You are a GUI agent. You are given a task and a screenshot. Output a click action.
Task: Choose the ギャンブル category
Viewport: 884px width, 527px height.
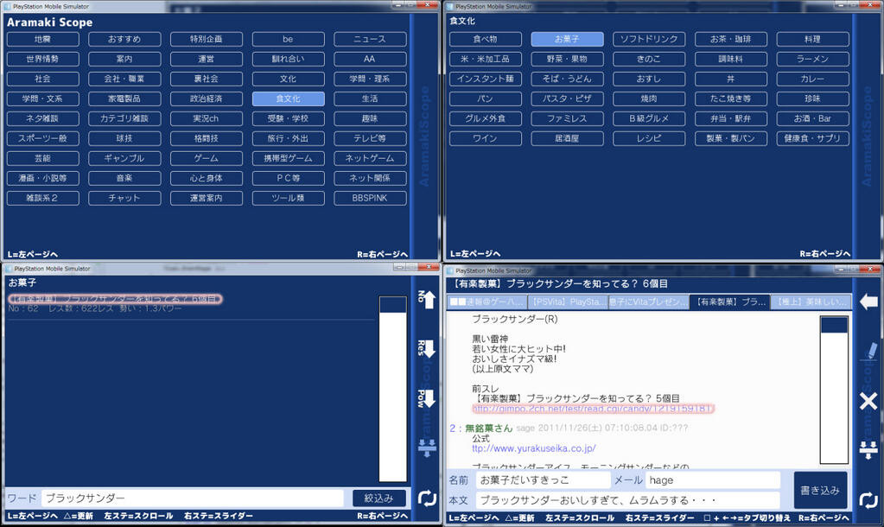(x=124, y=158)
